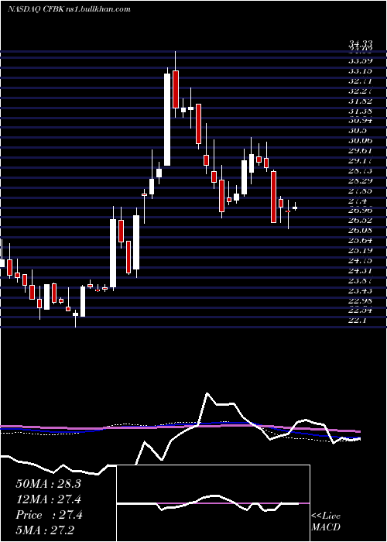
Task: Click the 23.87 price axis label
Action: 361,280
